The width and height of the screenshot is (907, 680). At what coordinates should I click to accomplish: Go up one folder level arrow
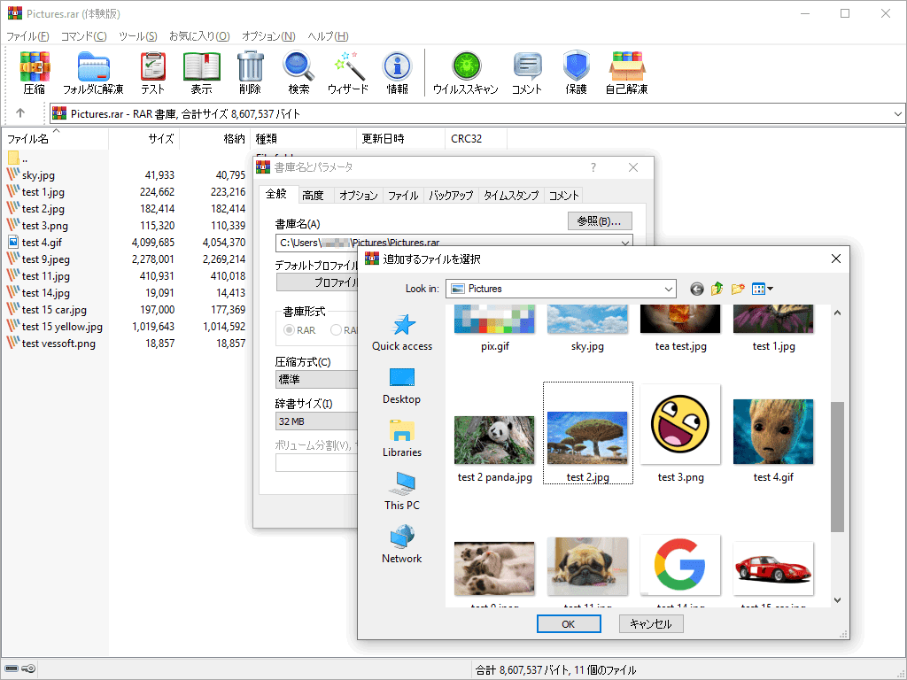tap(20, 113)
